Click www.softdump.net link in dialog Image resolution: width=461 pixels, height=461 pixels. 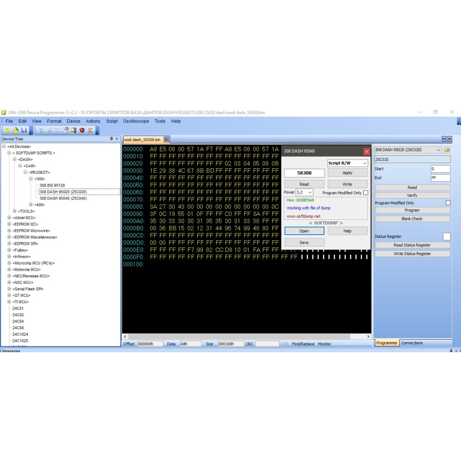[303, 216]
